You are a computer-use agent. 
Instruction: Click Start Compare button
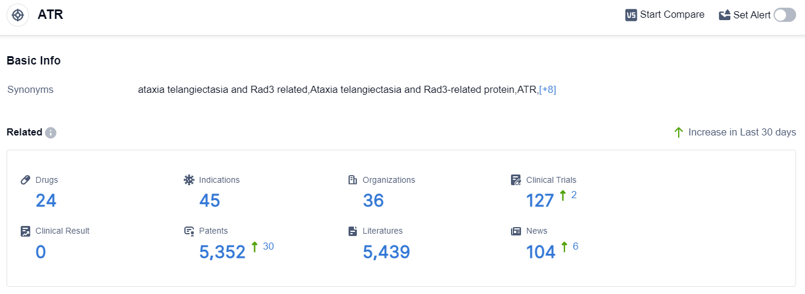[665, 15]
